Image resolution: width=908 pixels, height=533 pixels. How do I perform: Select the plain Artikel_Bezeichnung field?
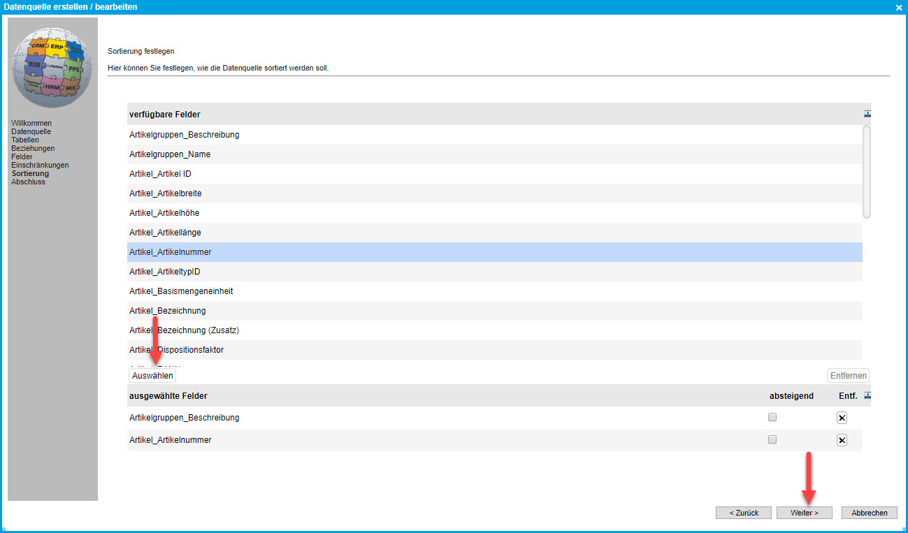coord(495,311)
